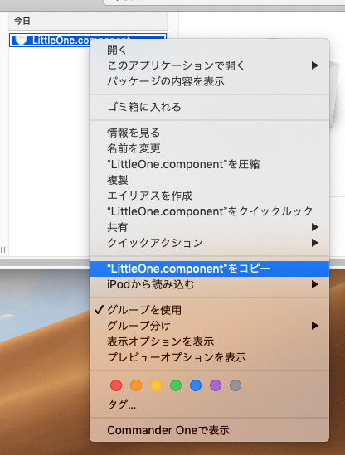
Task: Select the red tag color dot
Action: [116, 385]
